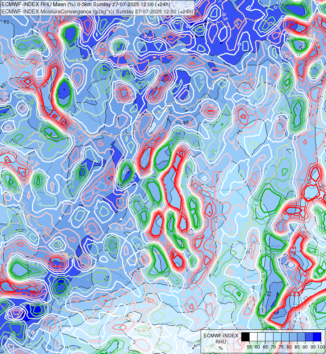Click the 95 tick label in the legend

click(x=313, y=347)
